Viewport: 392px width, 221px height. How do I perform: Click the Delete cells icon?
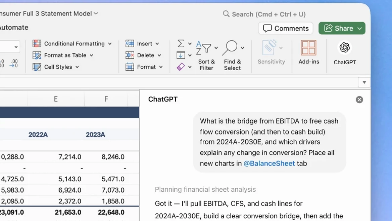click(130, 55)
